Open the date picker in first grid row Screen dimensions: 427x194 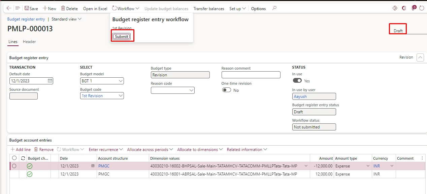[x=93, y=166]
